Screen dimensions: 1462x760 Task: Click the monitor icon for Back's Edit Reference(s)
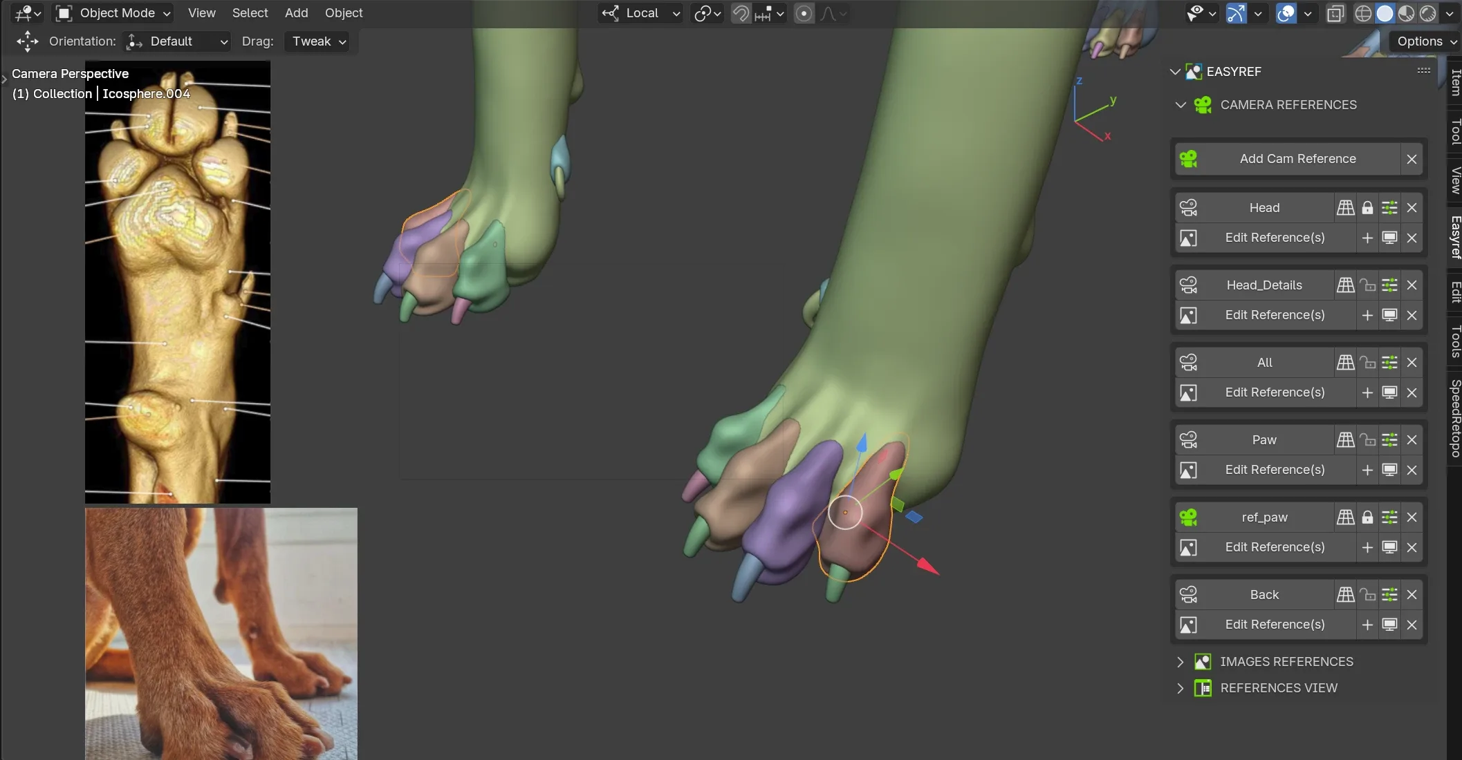1389,625
